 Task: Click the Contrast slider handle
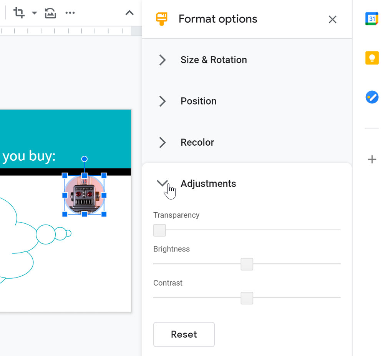247,298
